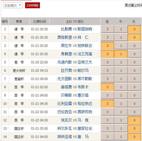The image size is (142, 141).
Task: Deselect 负 (0) for 埃瓦尔 vs 马竞
Action: pos(134,120)
